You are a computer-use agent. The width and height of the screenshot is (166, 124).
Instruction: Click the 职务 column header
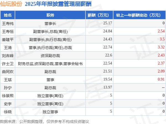click(50, 15)
